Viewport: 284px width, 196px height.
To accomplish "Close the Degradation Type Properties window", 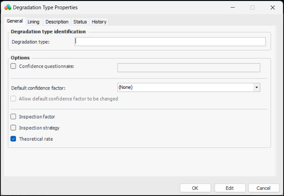I will point(272,8).
